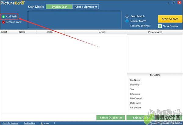The width and height of the screenshot is (183, 125).
Task: Click the File Name metadata label
Action: 135,80
